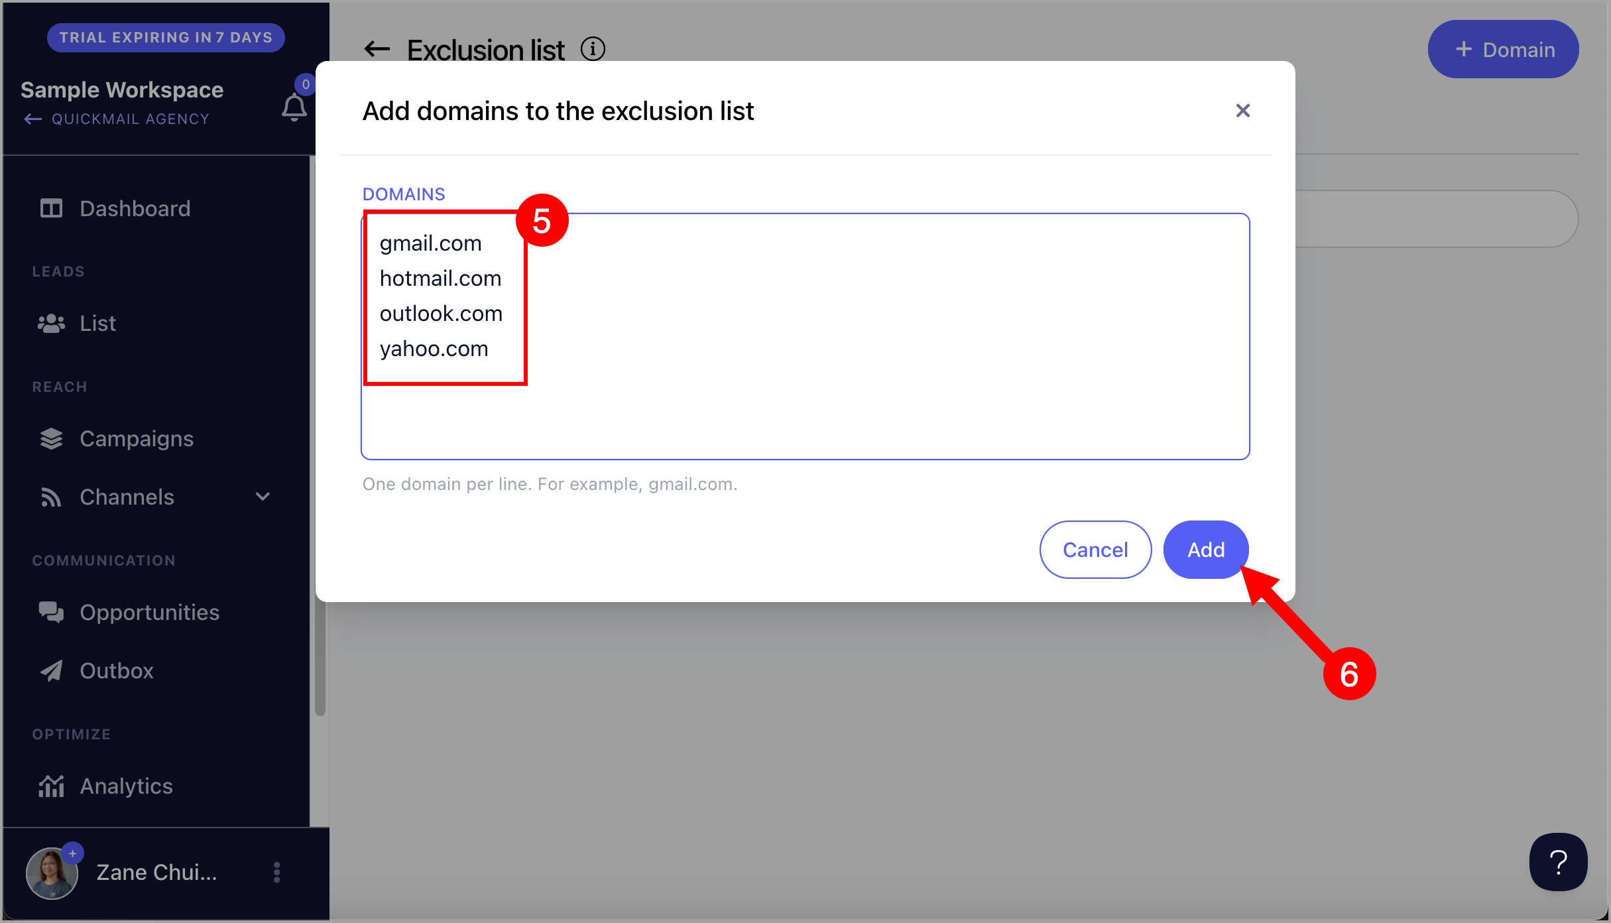Open the Campaigns page
Screen dimensions: 1611x923
click(137, 439)
